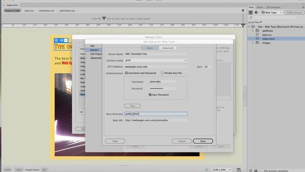Click the Server Name field
The image size is (305, 172).
tap(155, 54)
